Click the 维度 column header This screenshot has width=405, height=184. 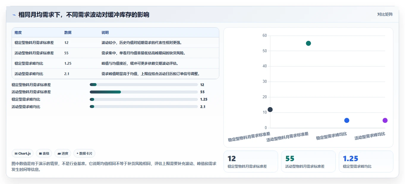point(18,33)
